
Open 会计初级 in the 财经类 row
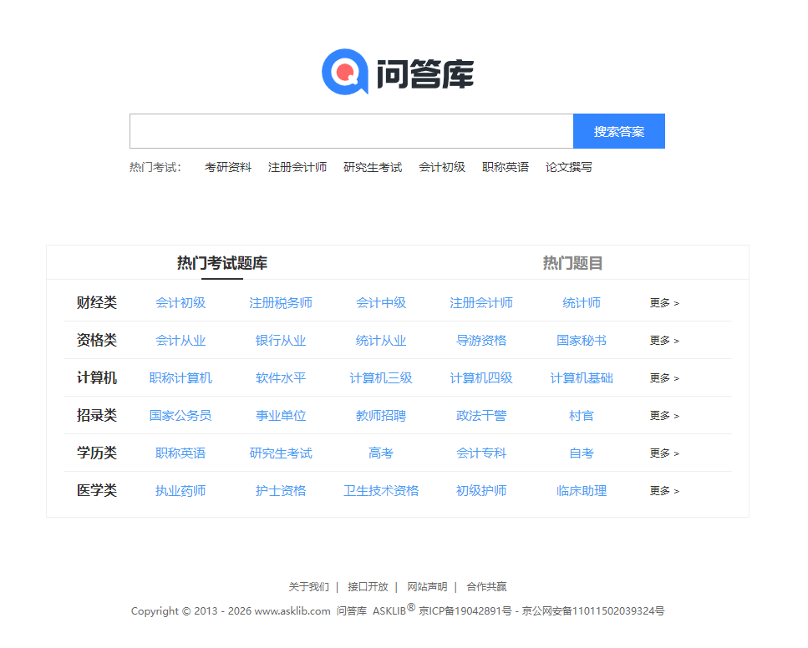click(180, 303)
